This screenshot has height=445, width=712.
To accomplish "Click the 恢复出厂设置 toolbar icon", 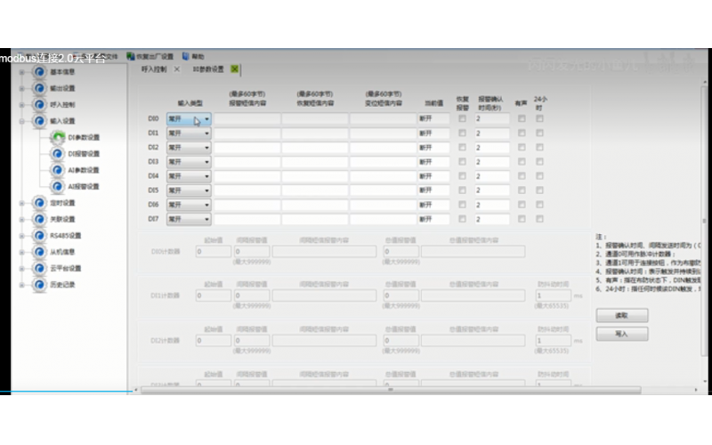I will 131,55.
